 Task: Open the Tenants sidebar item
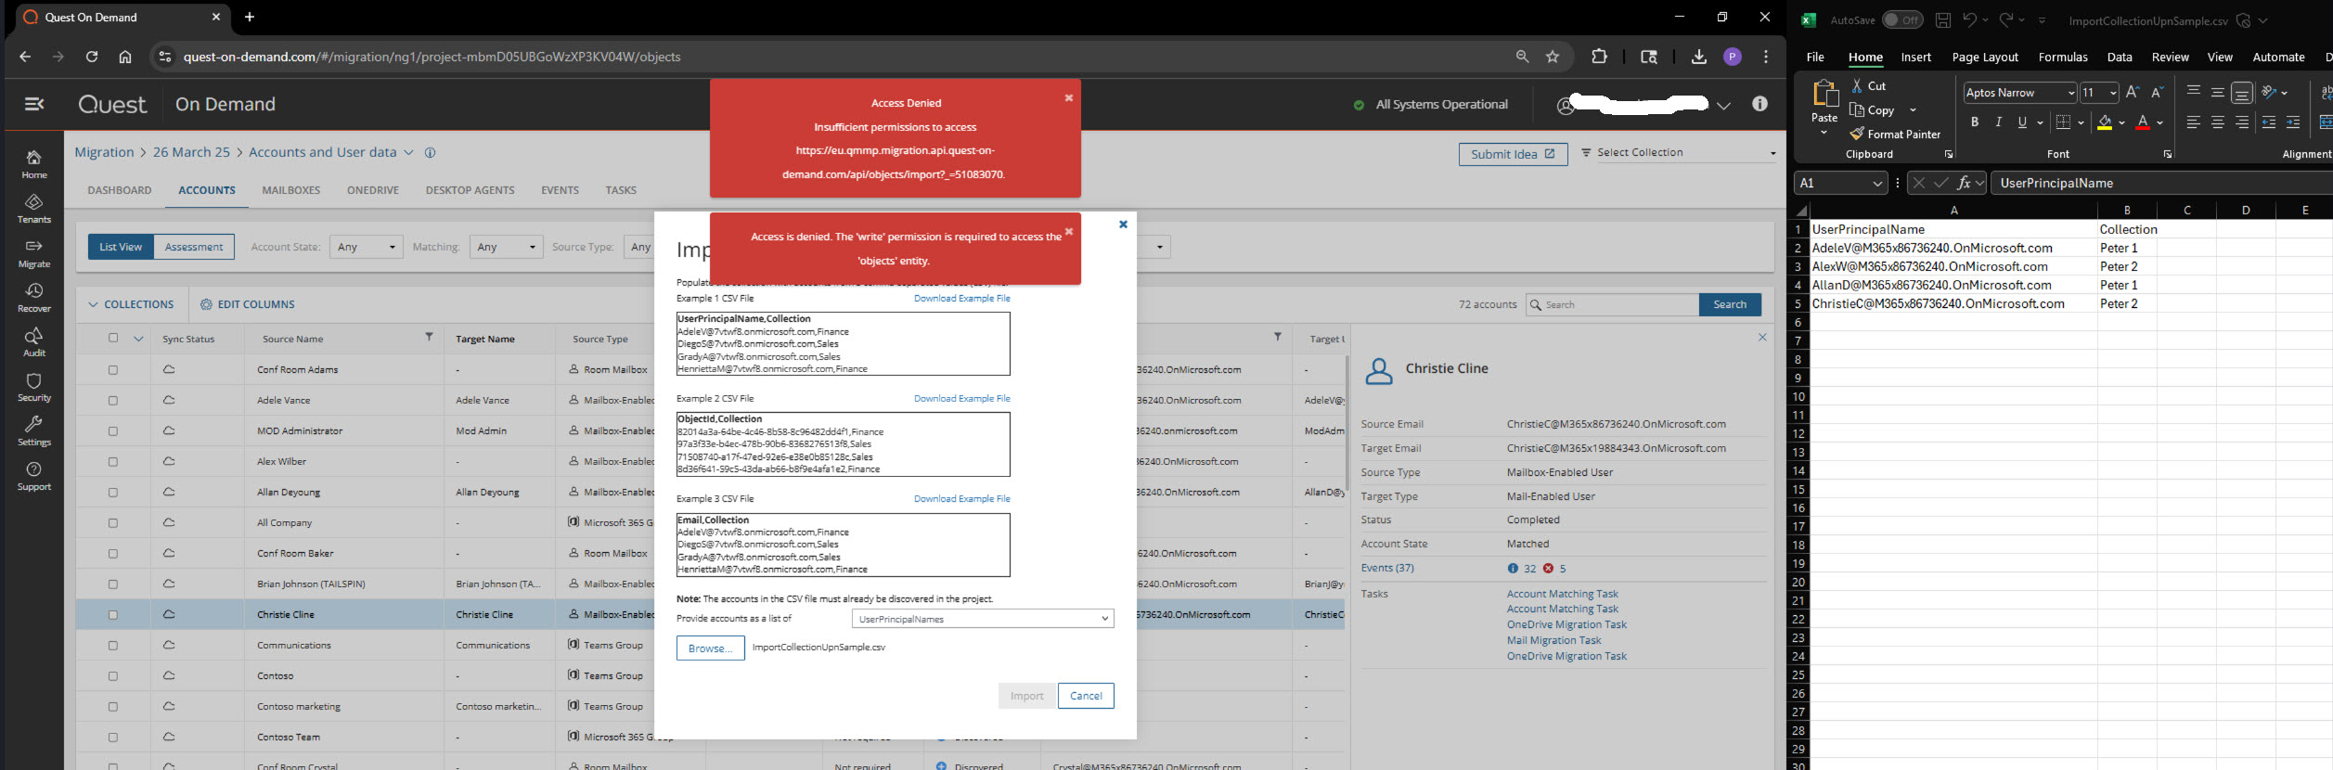pyautogui.click(x=34, y=209)
